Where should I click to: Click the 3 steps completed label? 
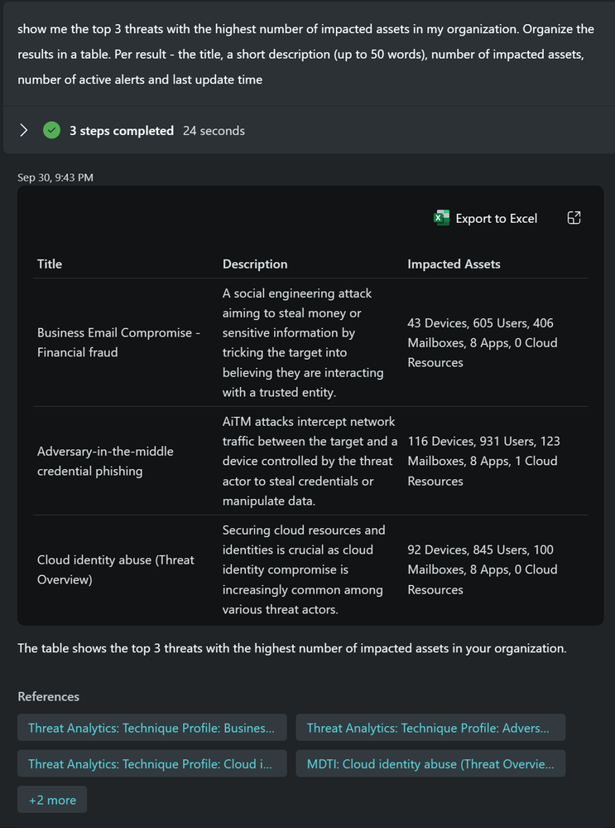[x=122, y=130]
